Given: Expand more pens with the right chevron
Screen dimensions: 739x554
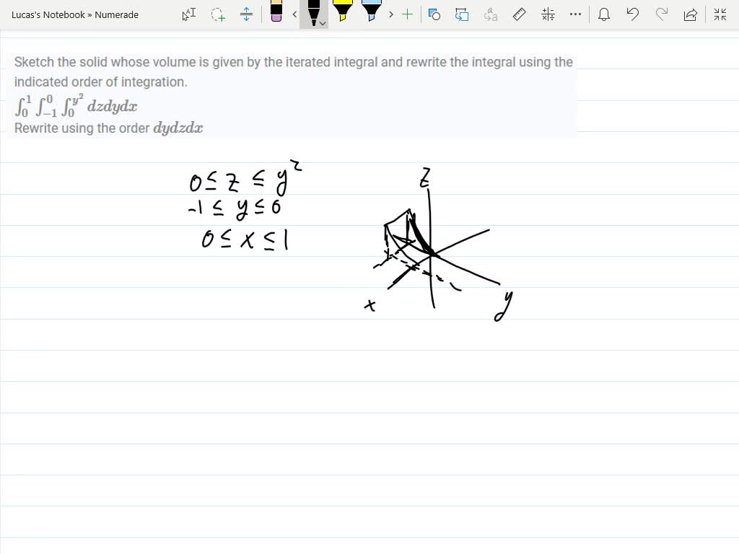Looking at the screenshot, I should (390, 14).
